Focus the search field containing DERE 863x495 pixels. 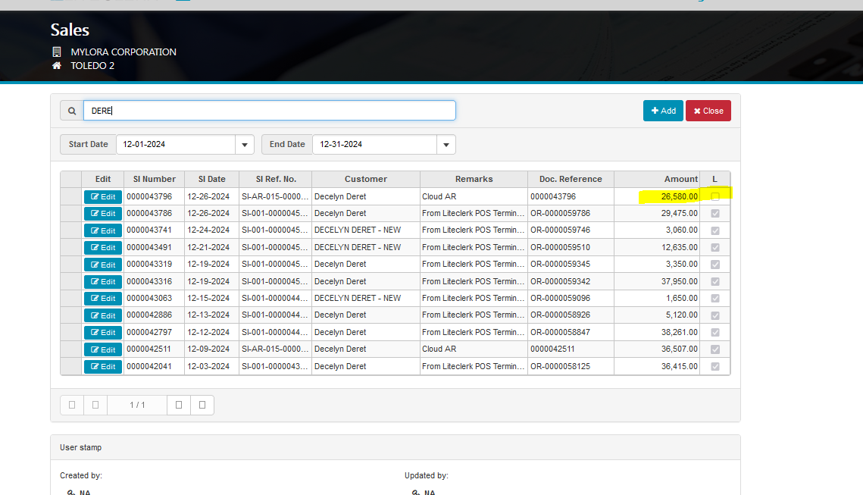pyautogui.click(x=269, y=111)
